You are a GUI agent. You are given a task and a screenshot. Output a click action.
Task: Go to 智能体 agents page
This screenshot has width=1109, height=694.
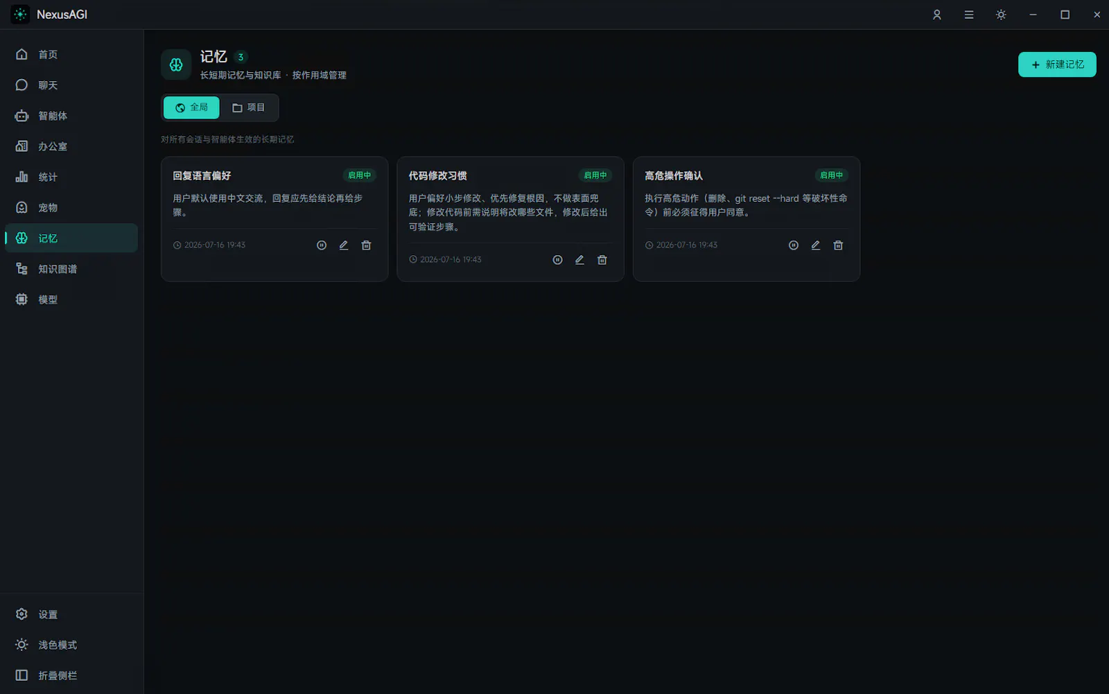coord(71,115)
